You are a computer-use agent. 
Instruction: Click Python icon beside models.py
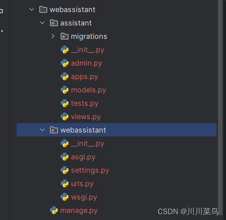(x=65, y=90)
